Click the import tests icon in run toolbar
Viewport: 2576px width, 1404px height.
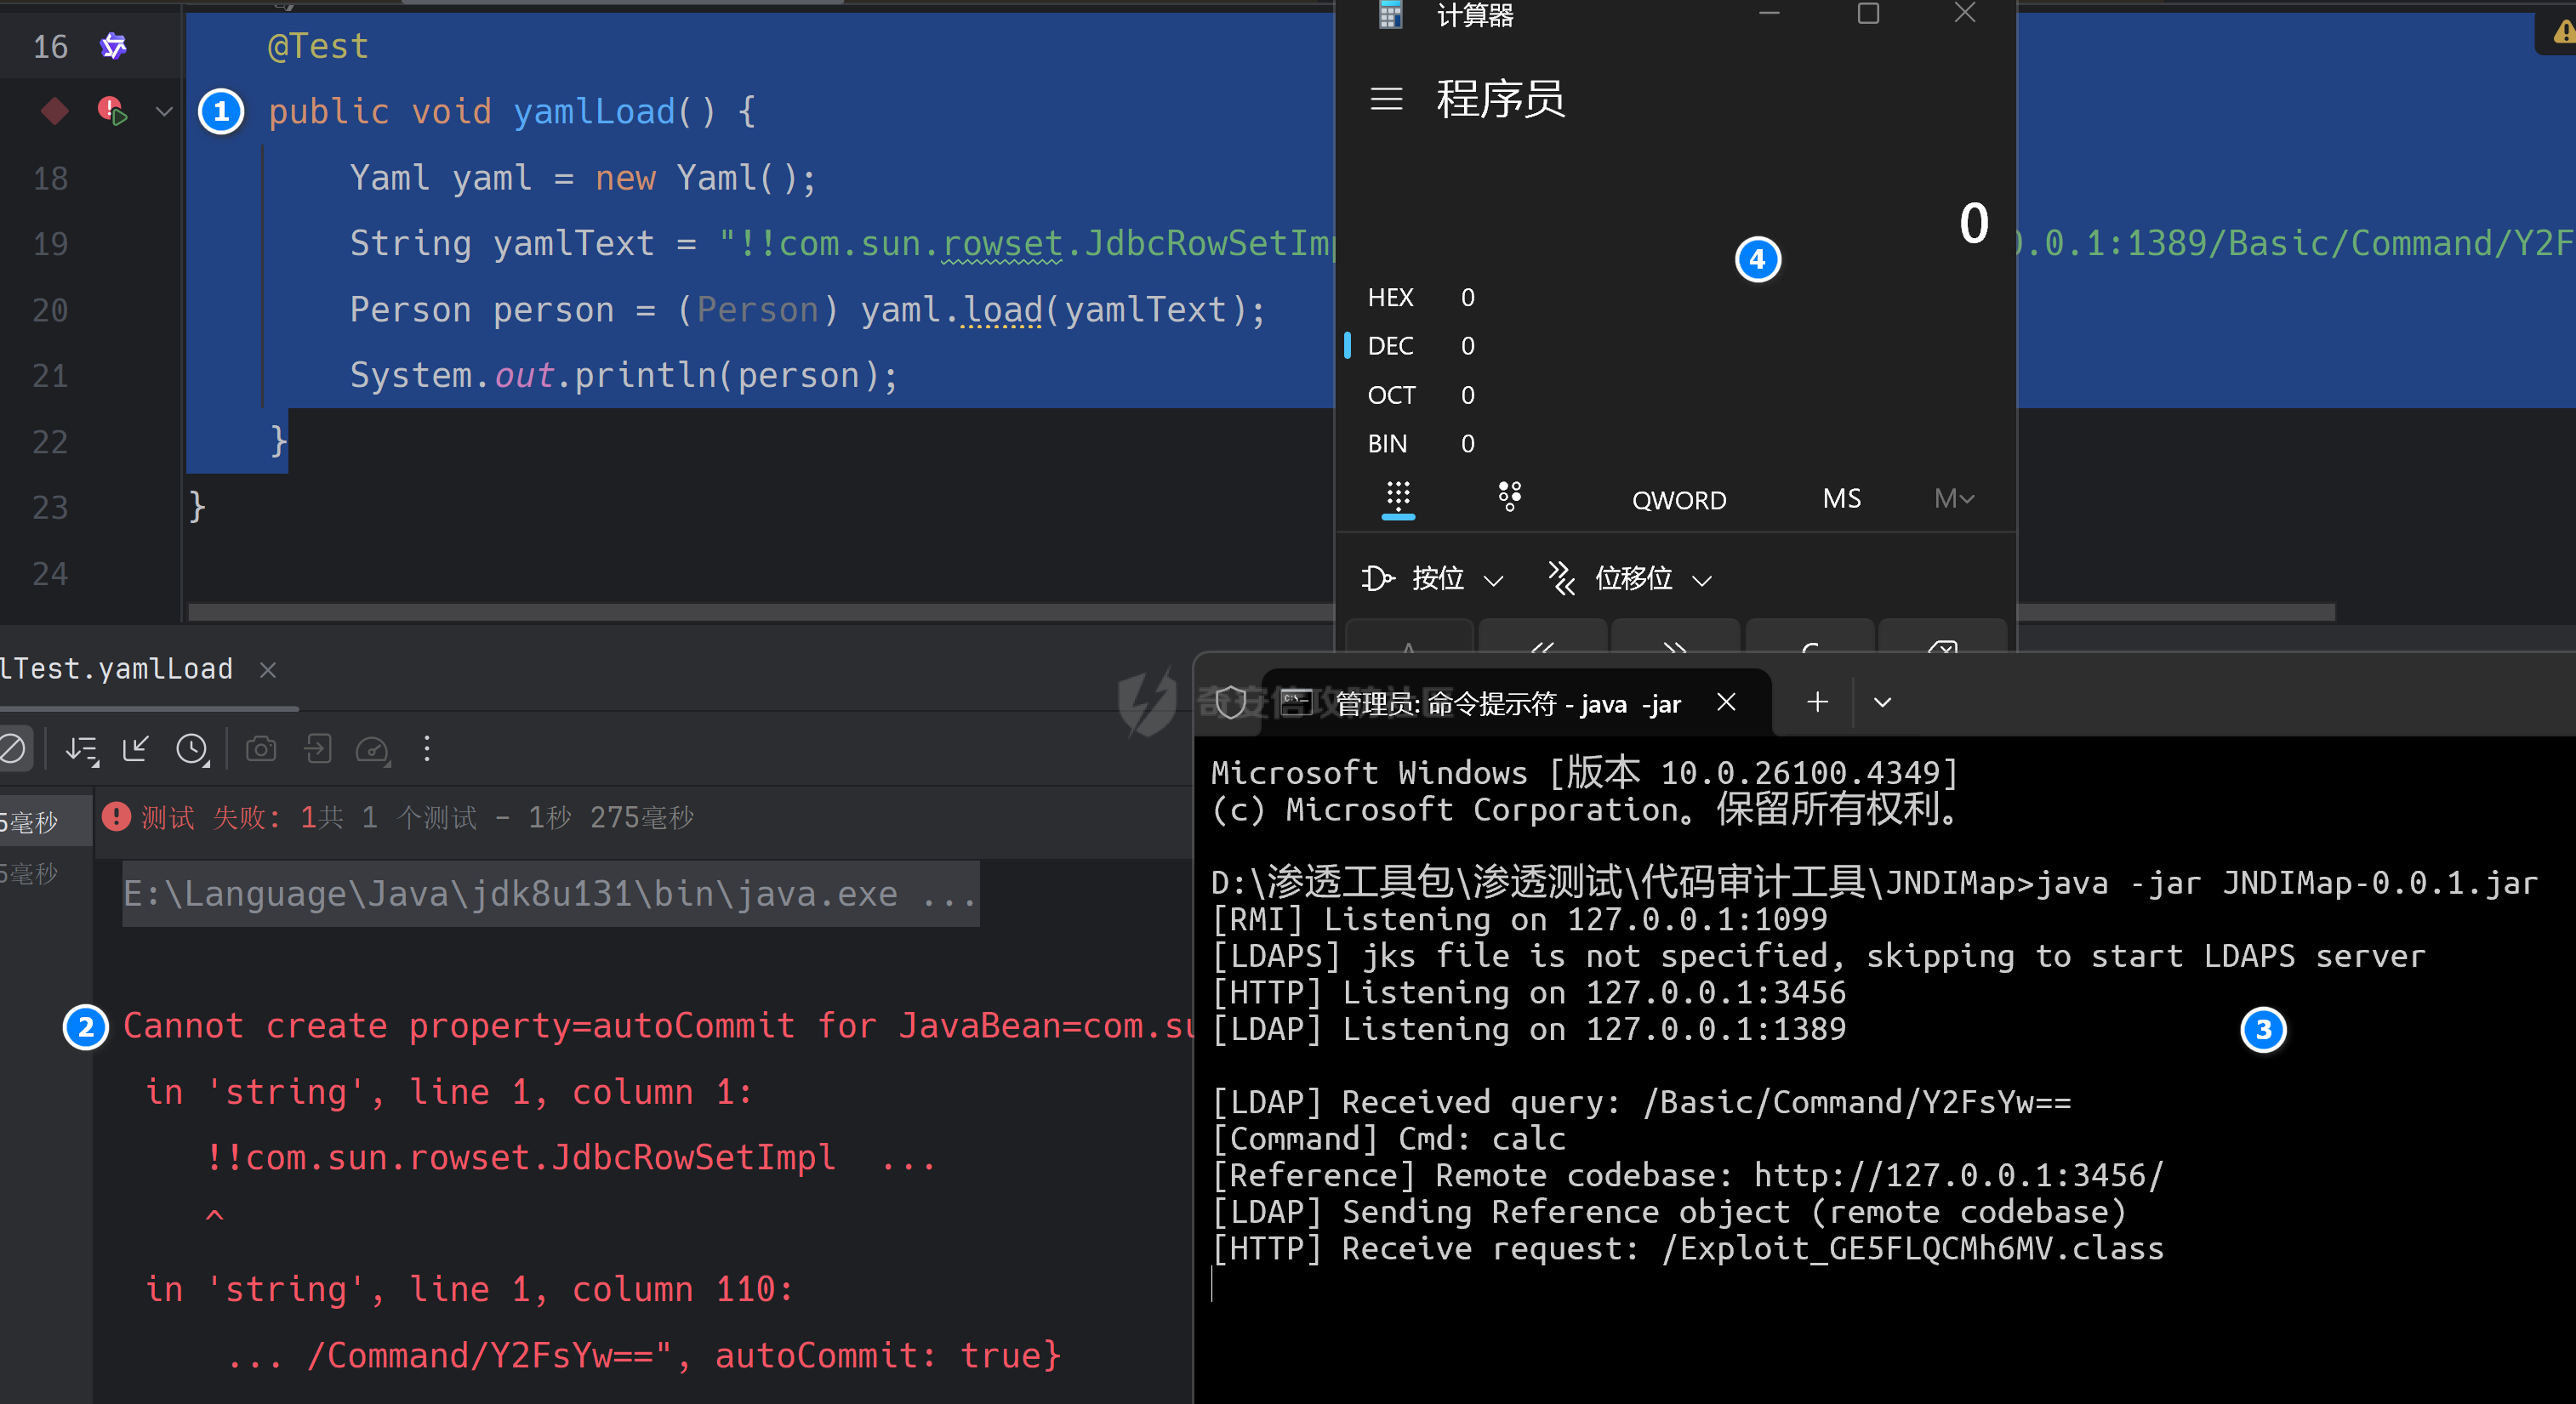point(318,748)
